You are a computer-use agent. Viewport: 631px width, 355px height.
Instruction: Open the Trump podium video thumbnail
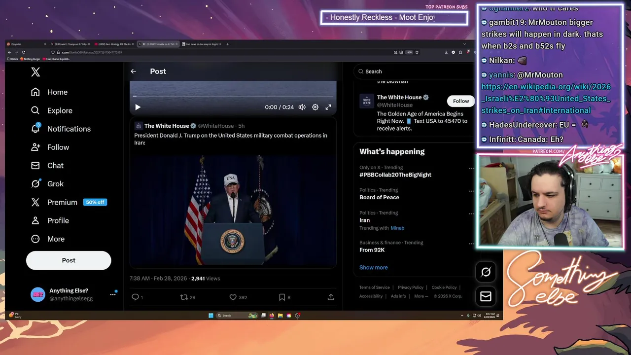233,211
